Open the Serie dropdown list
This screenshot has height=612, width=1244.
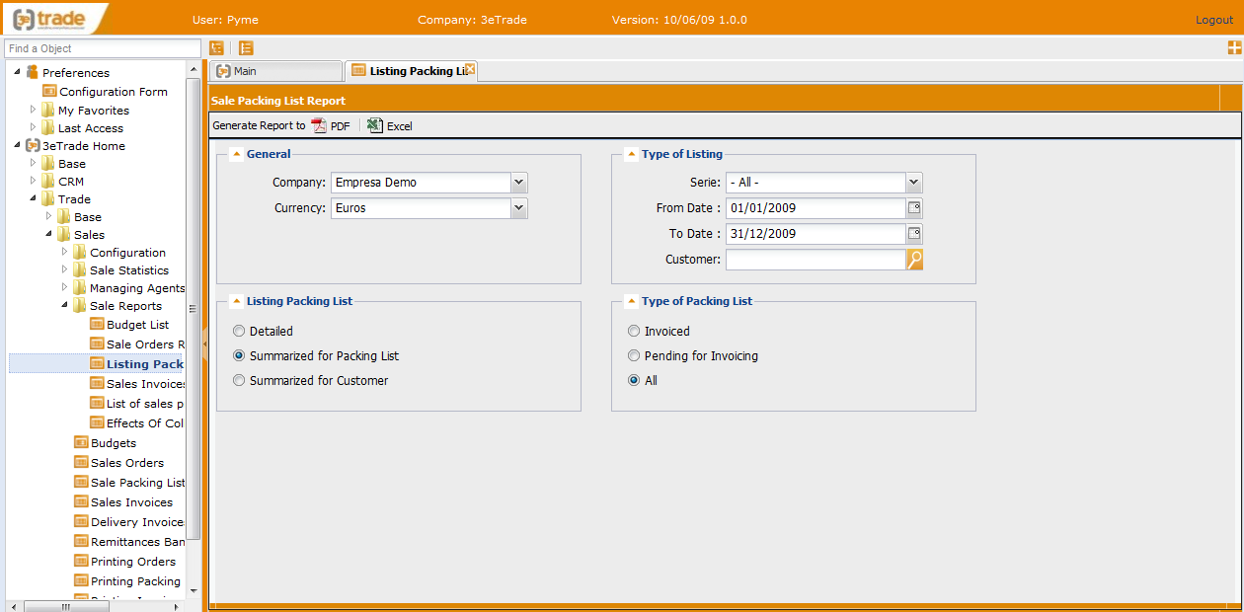(x=914, y=183)
